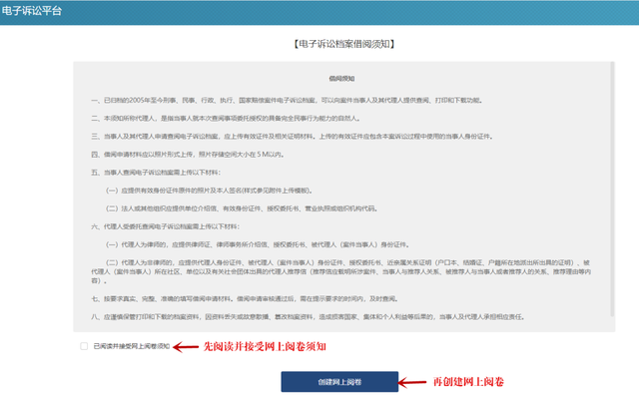
Task: Click paragraph 七、按要求真实、完整、准确
Action: pos(245,299)
